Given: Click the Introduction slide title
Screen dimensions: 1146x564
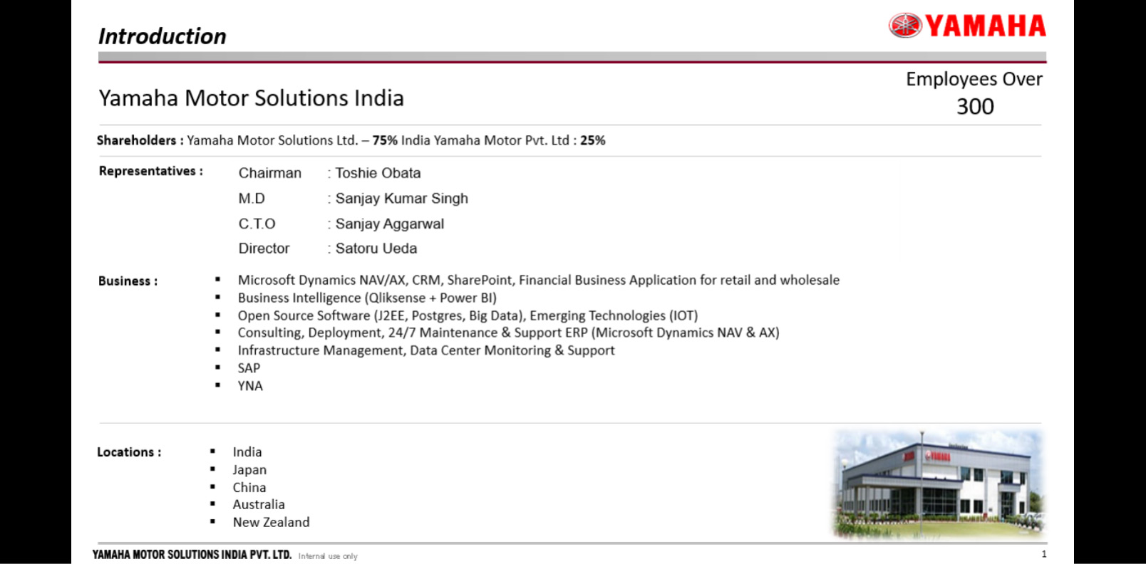Looking at the screenshot, I should click(162, 36).
